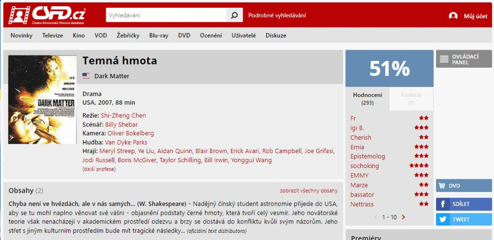The height and width of the screenshot is (240, 494).
Task: Open screenwriter Billy Shebar page
Action: 121,124
